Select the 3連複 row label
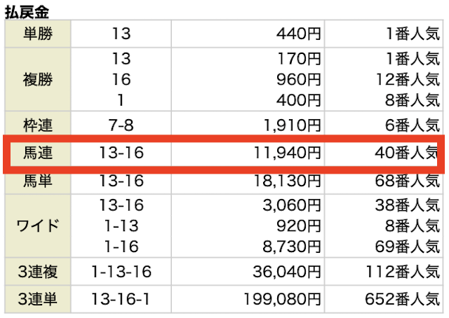449x318 pixels. click(x=37, y=271)
